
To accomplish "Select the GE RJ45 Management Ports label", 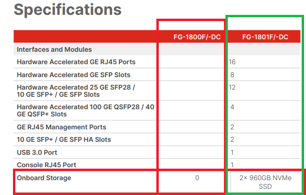I will coord(61,127).
